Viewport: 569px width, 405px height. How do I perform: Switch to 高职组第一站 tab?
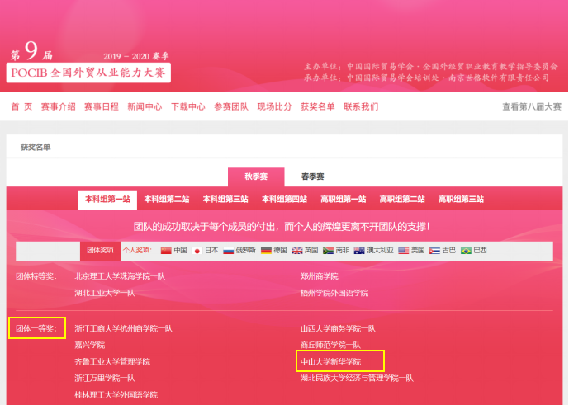[344, 200]
